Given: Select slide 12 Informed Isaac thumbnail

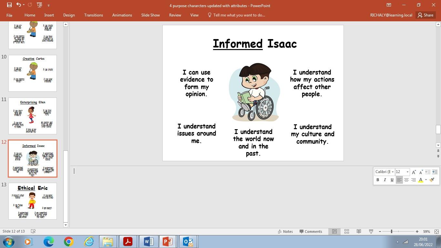Looking at the screenshot, I should point(33,159).
